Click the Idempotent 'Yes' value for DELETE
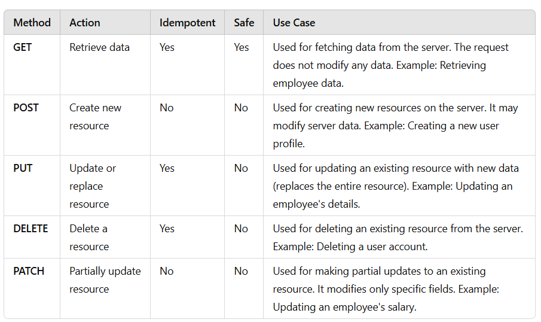The image size is (541, 322). [x=167, y=229]
